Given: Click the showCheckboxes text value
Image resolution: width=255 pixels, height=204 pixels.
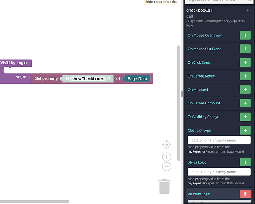Looking at the screenshot, I should pyautogui.click(x=88, y=79).
